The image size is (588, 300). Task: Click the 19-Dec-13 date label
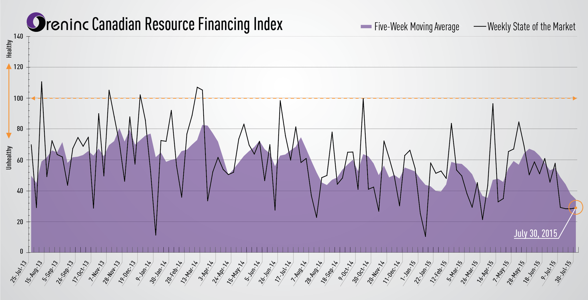coord(127,272)
